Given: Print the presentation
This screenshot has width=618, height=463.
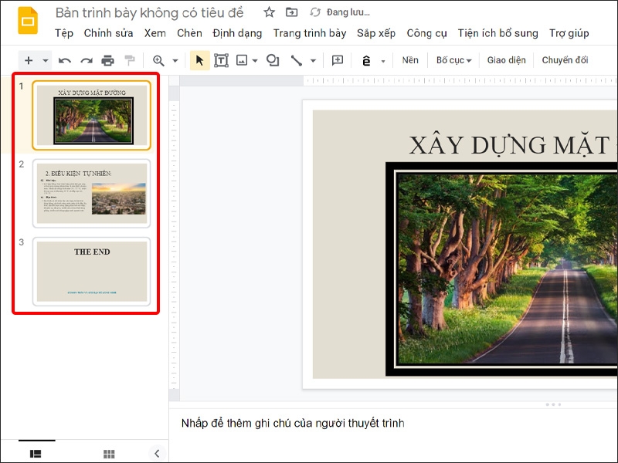Looking at the screenshot, I should pyautogui.click(x=107, y=60).
